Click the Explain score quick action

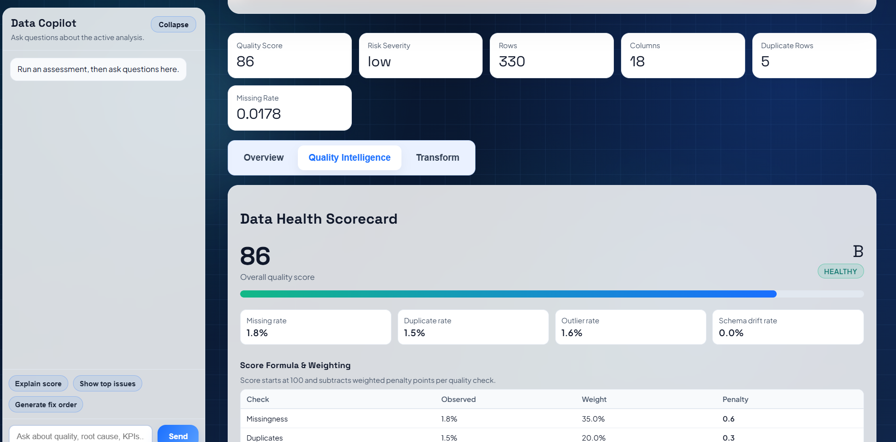coord(38,383)
